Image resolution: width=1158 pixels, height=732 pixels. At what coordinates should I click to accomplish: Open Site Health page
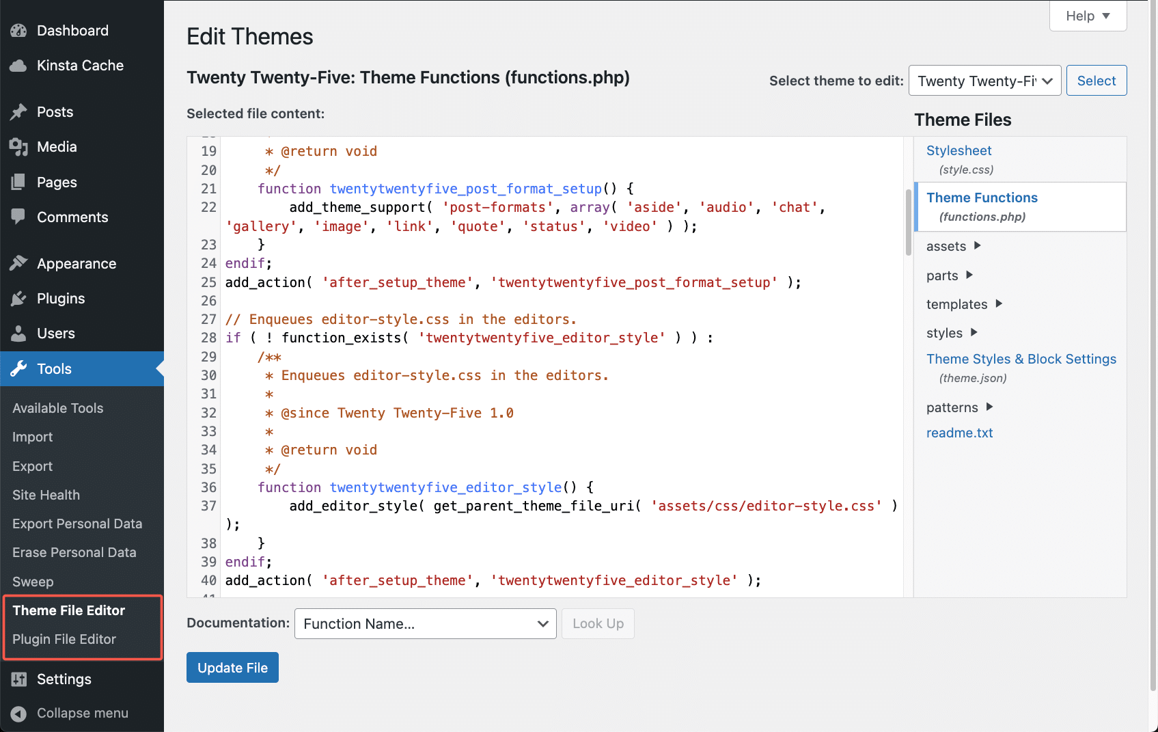46,495
